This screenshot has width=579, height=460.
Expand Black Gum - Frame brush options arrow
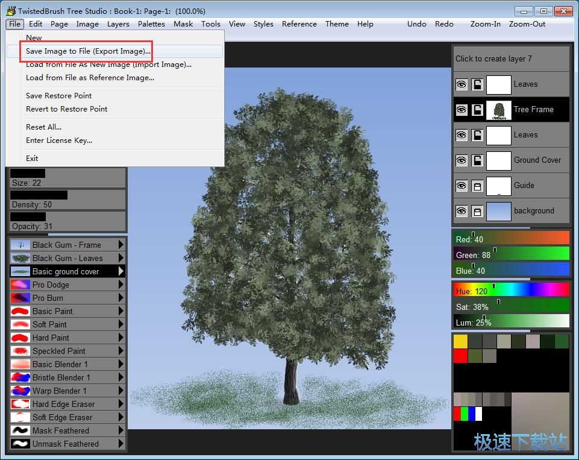click(120, 245)
